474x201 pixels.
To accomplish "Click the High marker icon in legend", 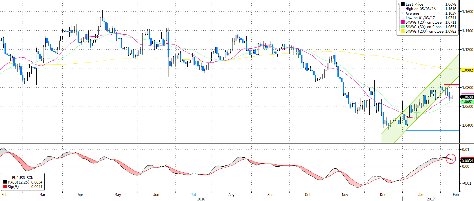I will tap(403, 9).
